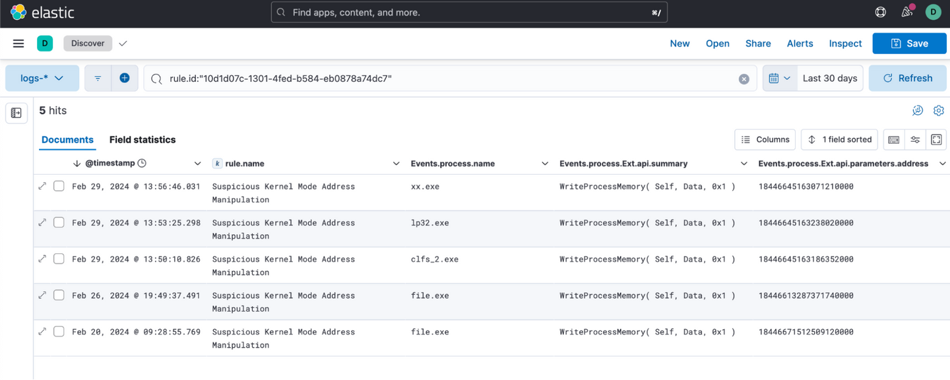The image size is (950, 380).
Task: Open the hamburger navigation menu
Action: (18, 44)
